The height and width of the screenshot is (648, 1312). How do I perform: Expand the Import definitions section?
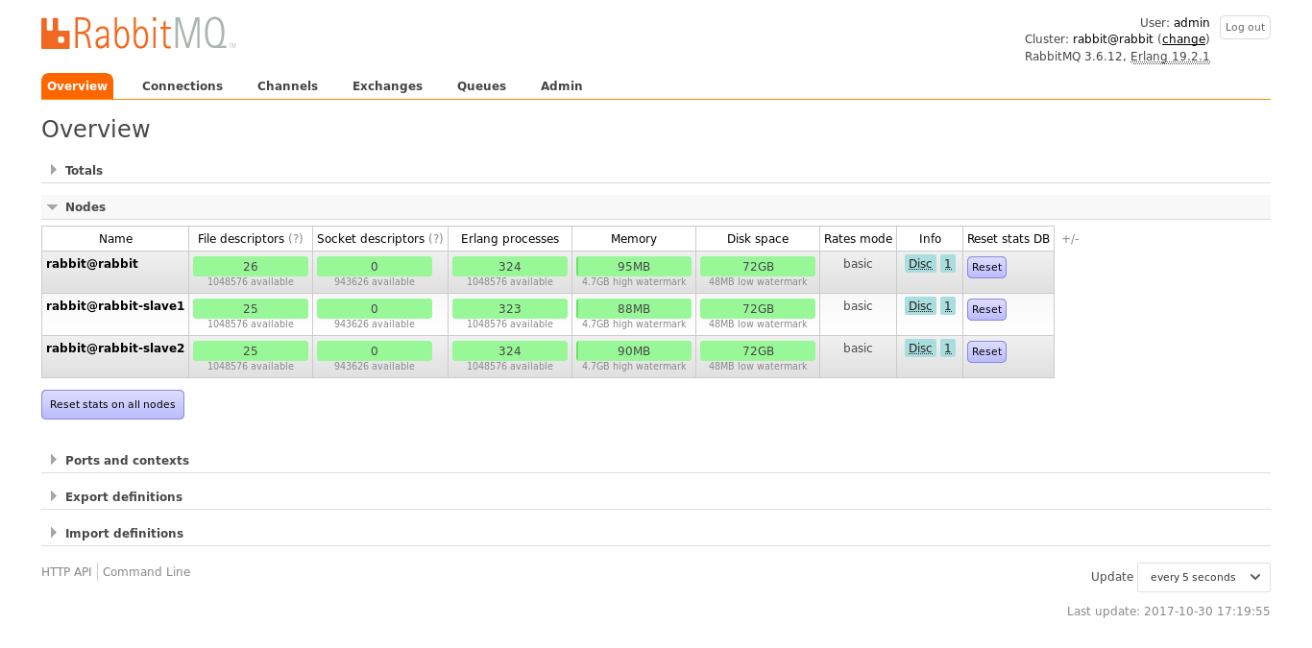tap(124, 534)
